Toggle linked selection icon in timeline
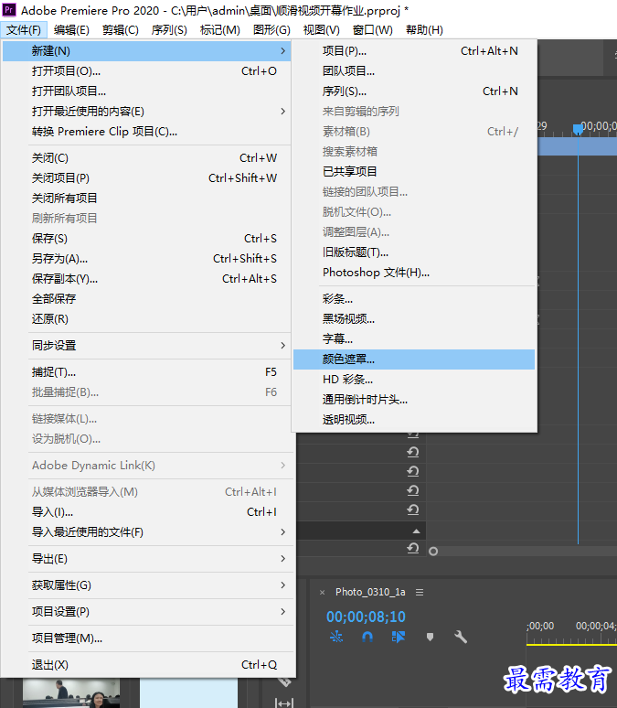This screenshot has width=617, height=708. click(x=399, y=637)
